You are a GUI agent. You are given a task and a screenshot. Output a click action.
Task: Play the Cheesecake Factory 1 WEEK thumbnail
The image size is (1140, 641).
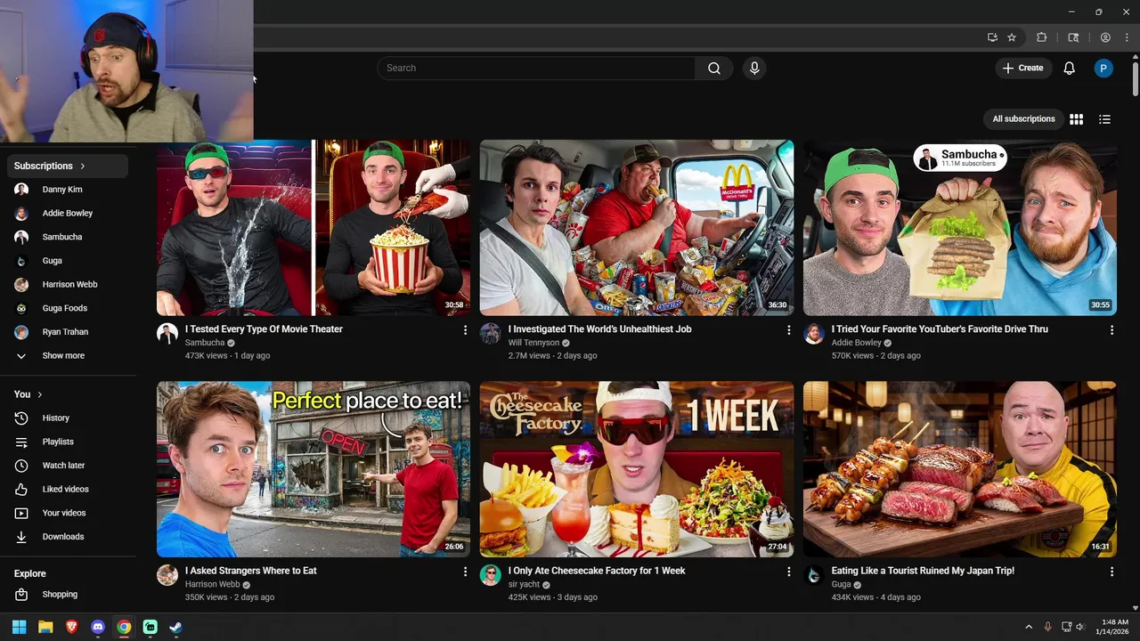637,469
